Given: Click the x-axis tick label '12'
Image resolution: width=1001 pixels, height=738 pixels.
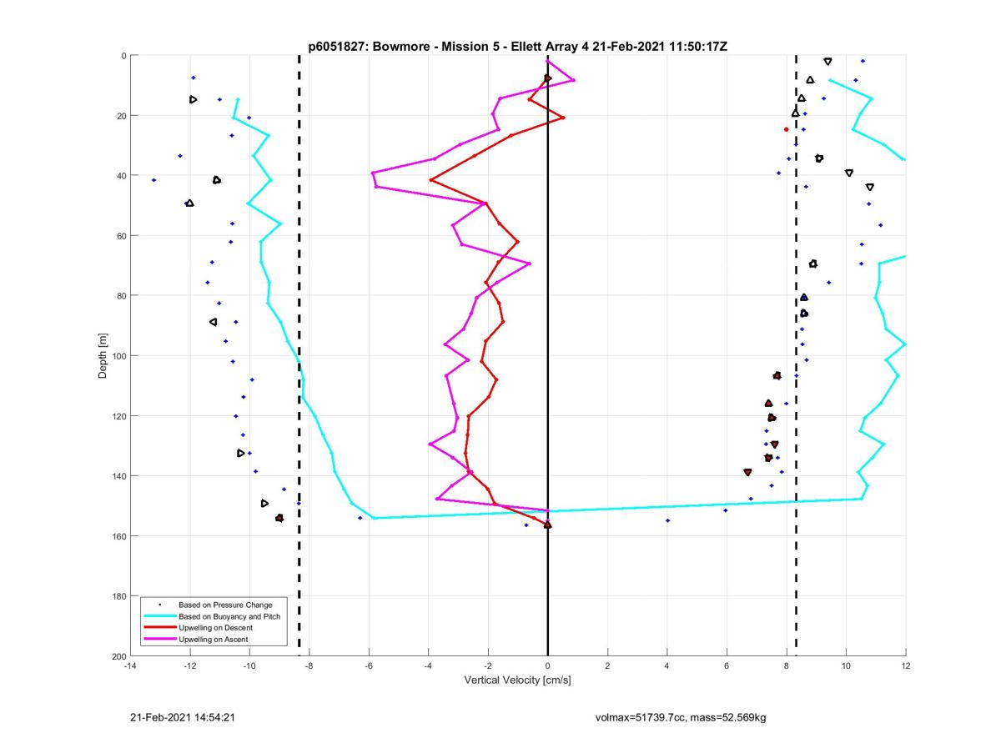Looking at the screenshot, I should pyautogui.click(x=906, y=665).
